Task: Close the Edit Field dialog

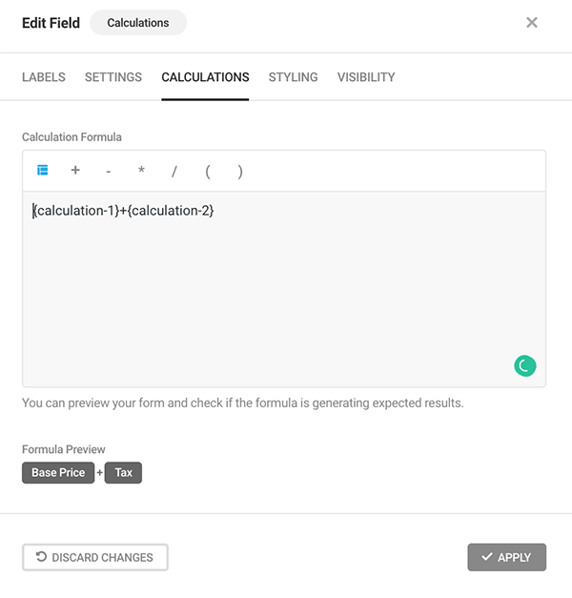Action: 532,23
